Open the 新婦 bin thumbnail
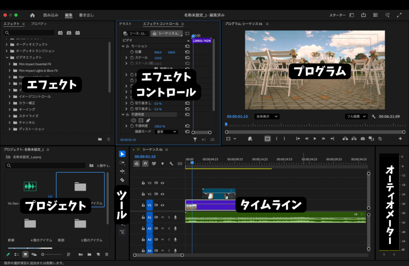The image size is (409, 266). 30,224
